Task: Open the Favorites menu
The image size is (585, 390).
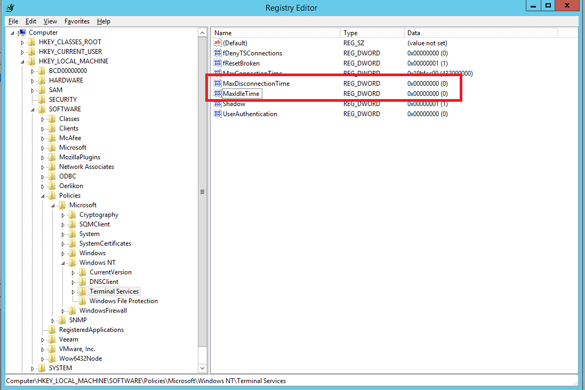Action: click(x=77, y=21)
